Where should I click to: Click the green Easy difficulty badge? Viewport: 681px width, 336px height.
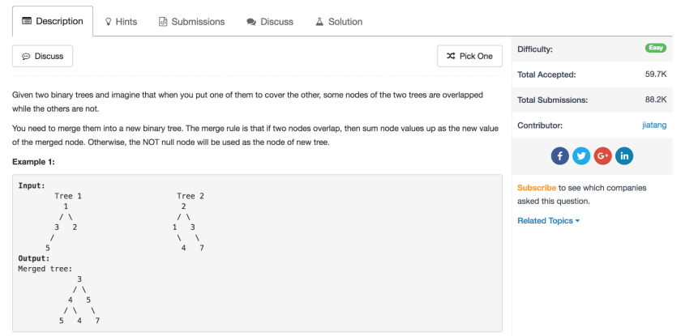click(x=655, y=49)
